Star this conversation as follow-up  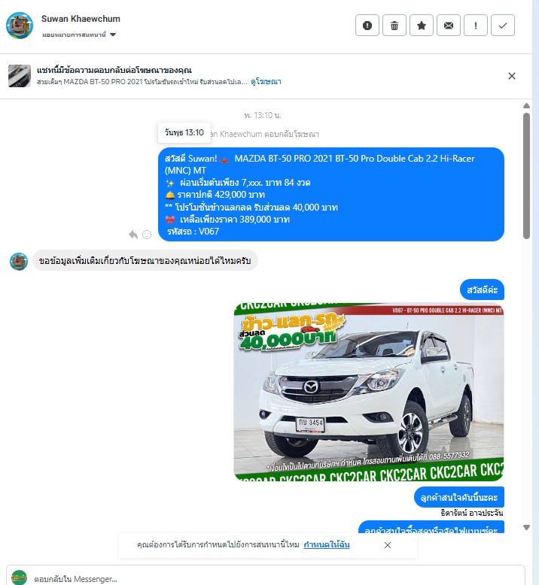(422, 26)
